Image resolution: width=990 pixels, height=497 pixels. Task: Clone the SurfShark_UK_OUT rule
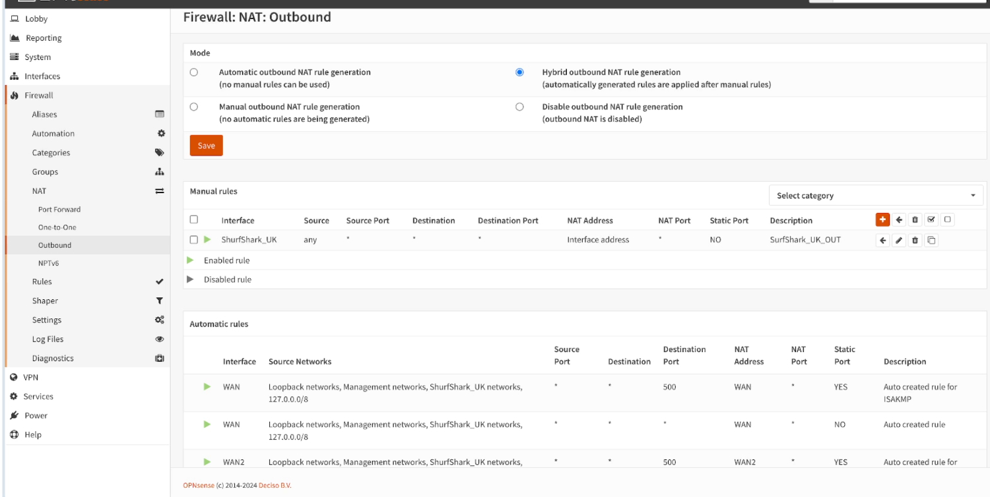coord(931,241)
